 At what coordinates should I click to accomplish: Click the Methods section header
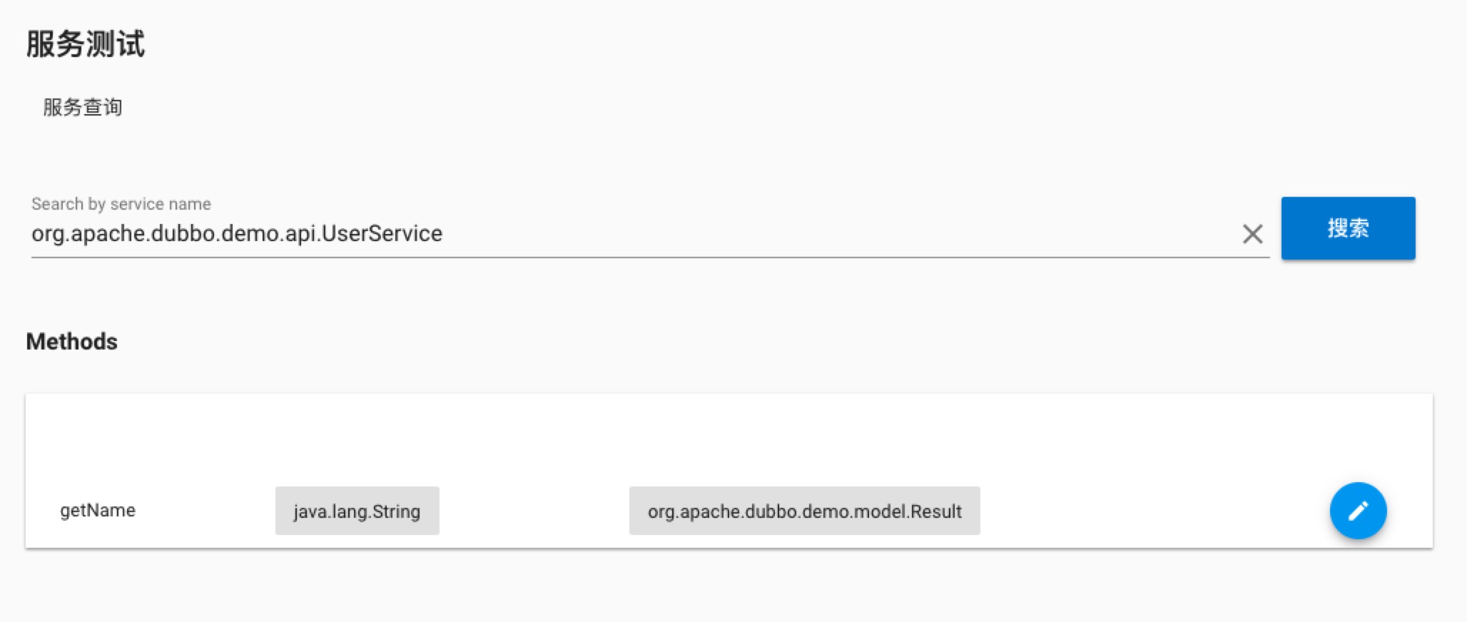click(x=71, y=341)
